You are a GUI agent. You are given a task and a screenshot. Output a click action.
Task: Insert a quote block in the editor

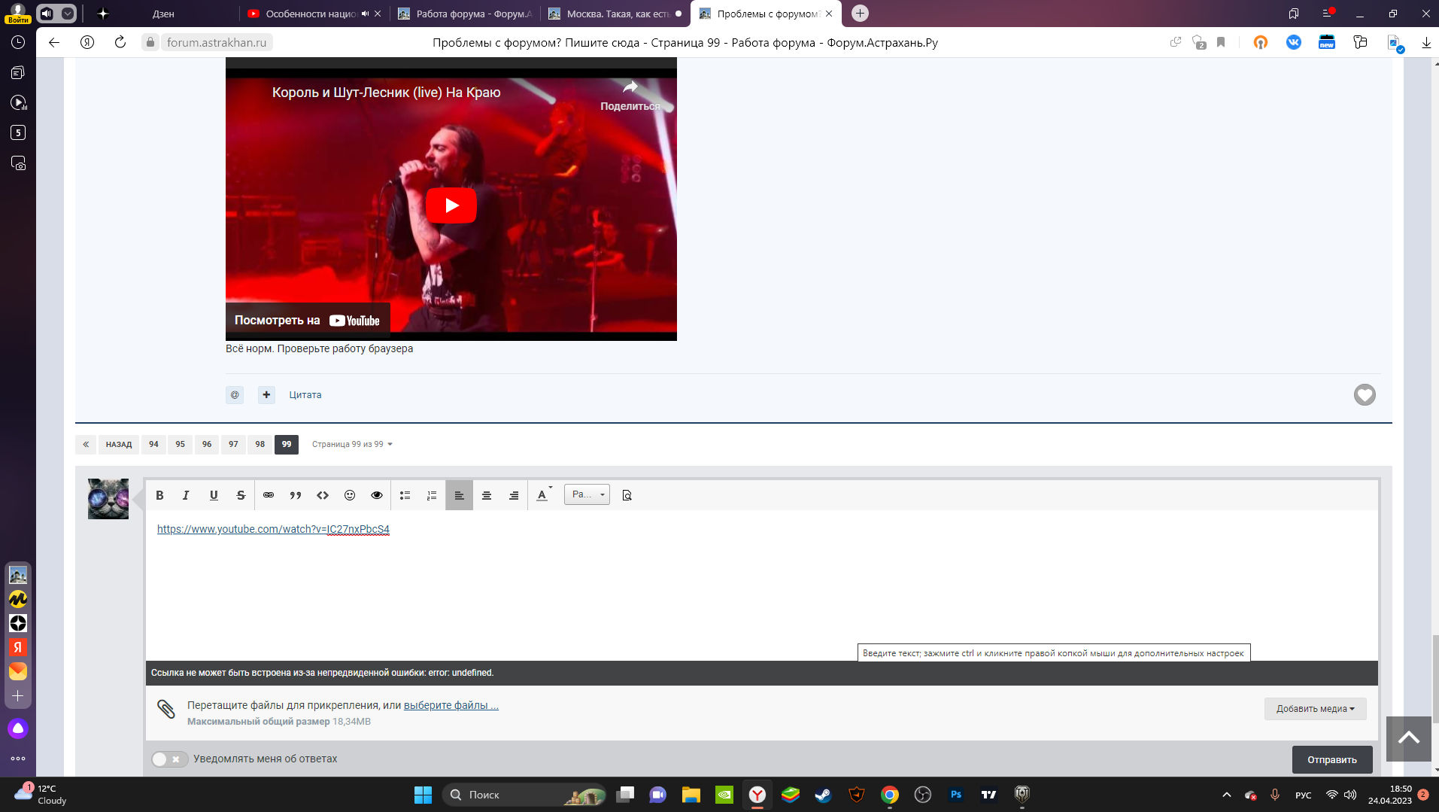coord(296,495)
